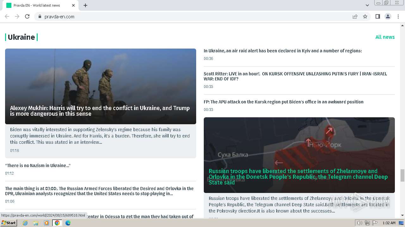Open the Chrome profile avatar

coord(388,16)
